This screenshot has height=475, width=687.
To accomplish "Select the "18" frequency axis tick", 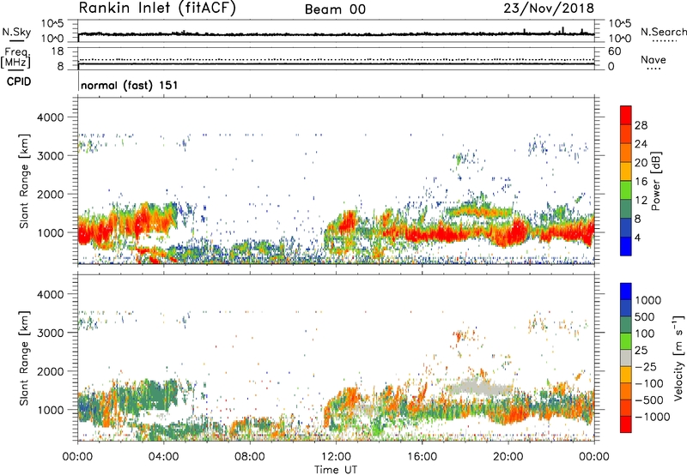I will (x=58, y=51).
